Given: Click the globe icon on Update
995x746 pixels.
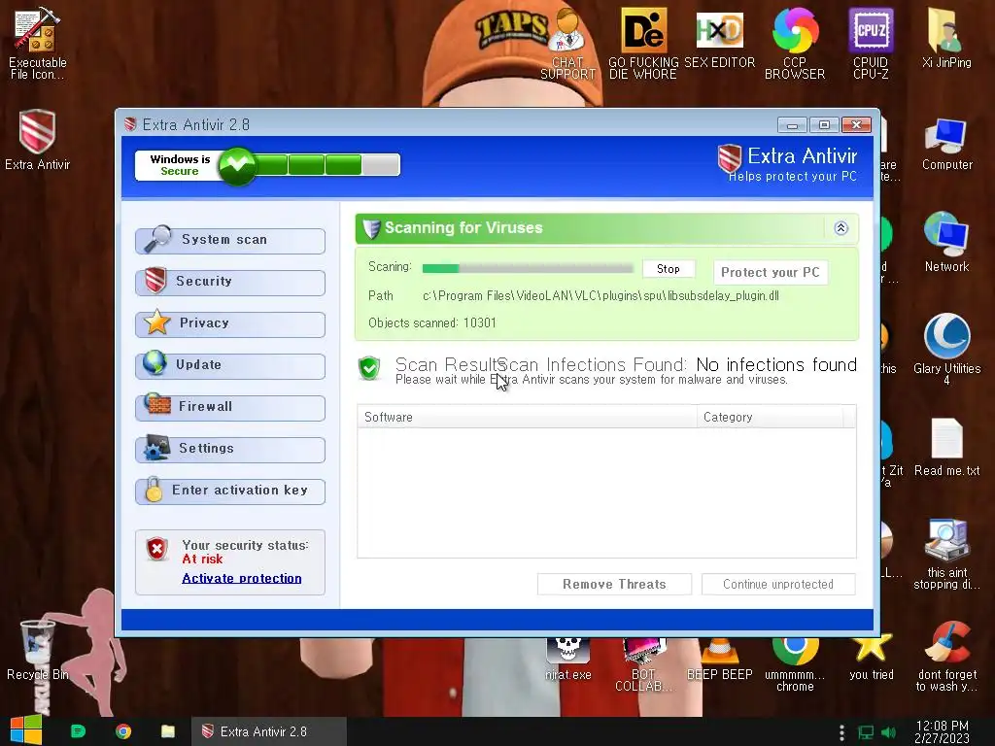Looking at the screenshot, I should [x=154, y=363].
